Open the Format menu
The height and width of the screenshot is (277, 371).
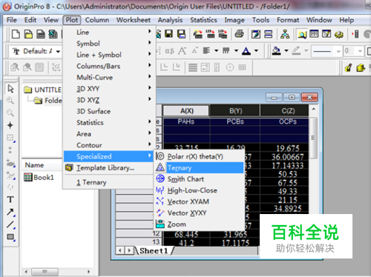tap(288, 20)
